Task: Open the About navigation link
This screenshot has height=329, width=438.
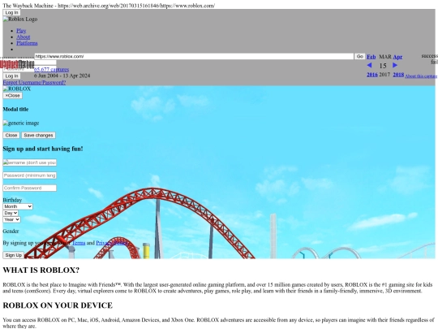Action: (x=24, y=37)
